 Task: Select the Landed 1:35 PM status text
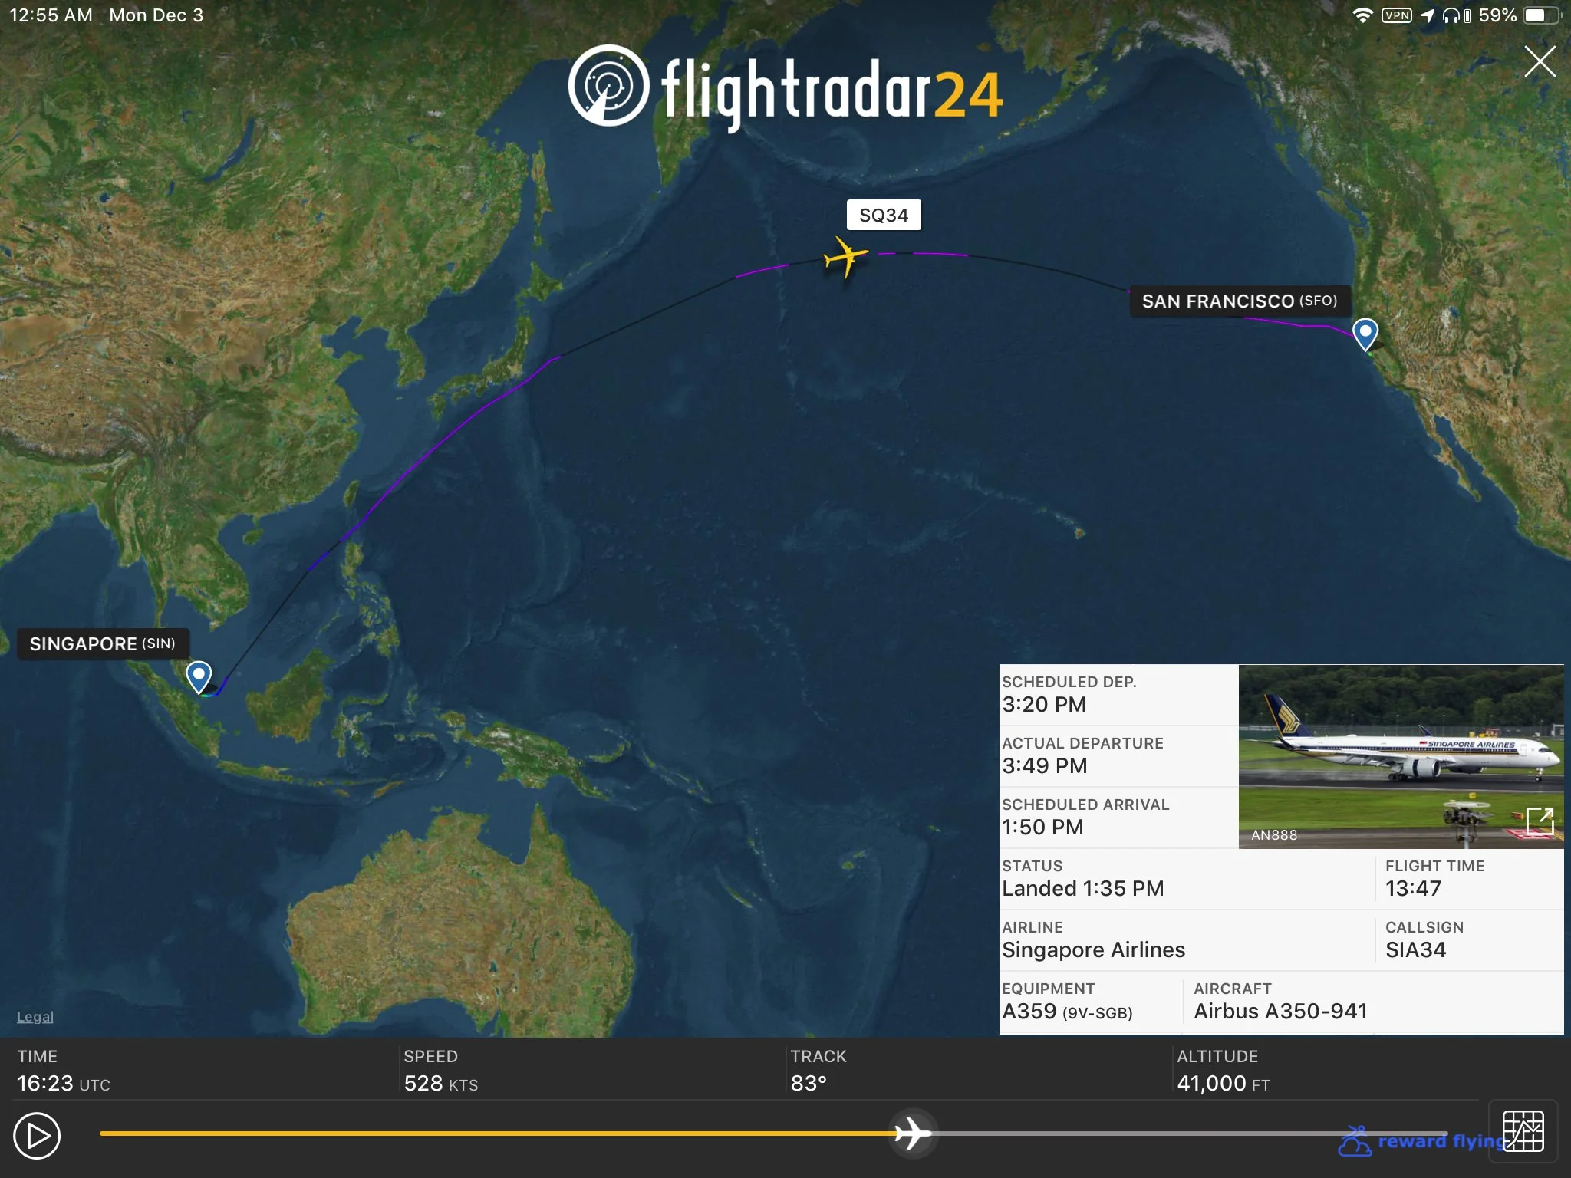pos(1083,888)
